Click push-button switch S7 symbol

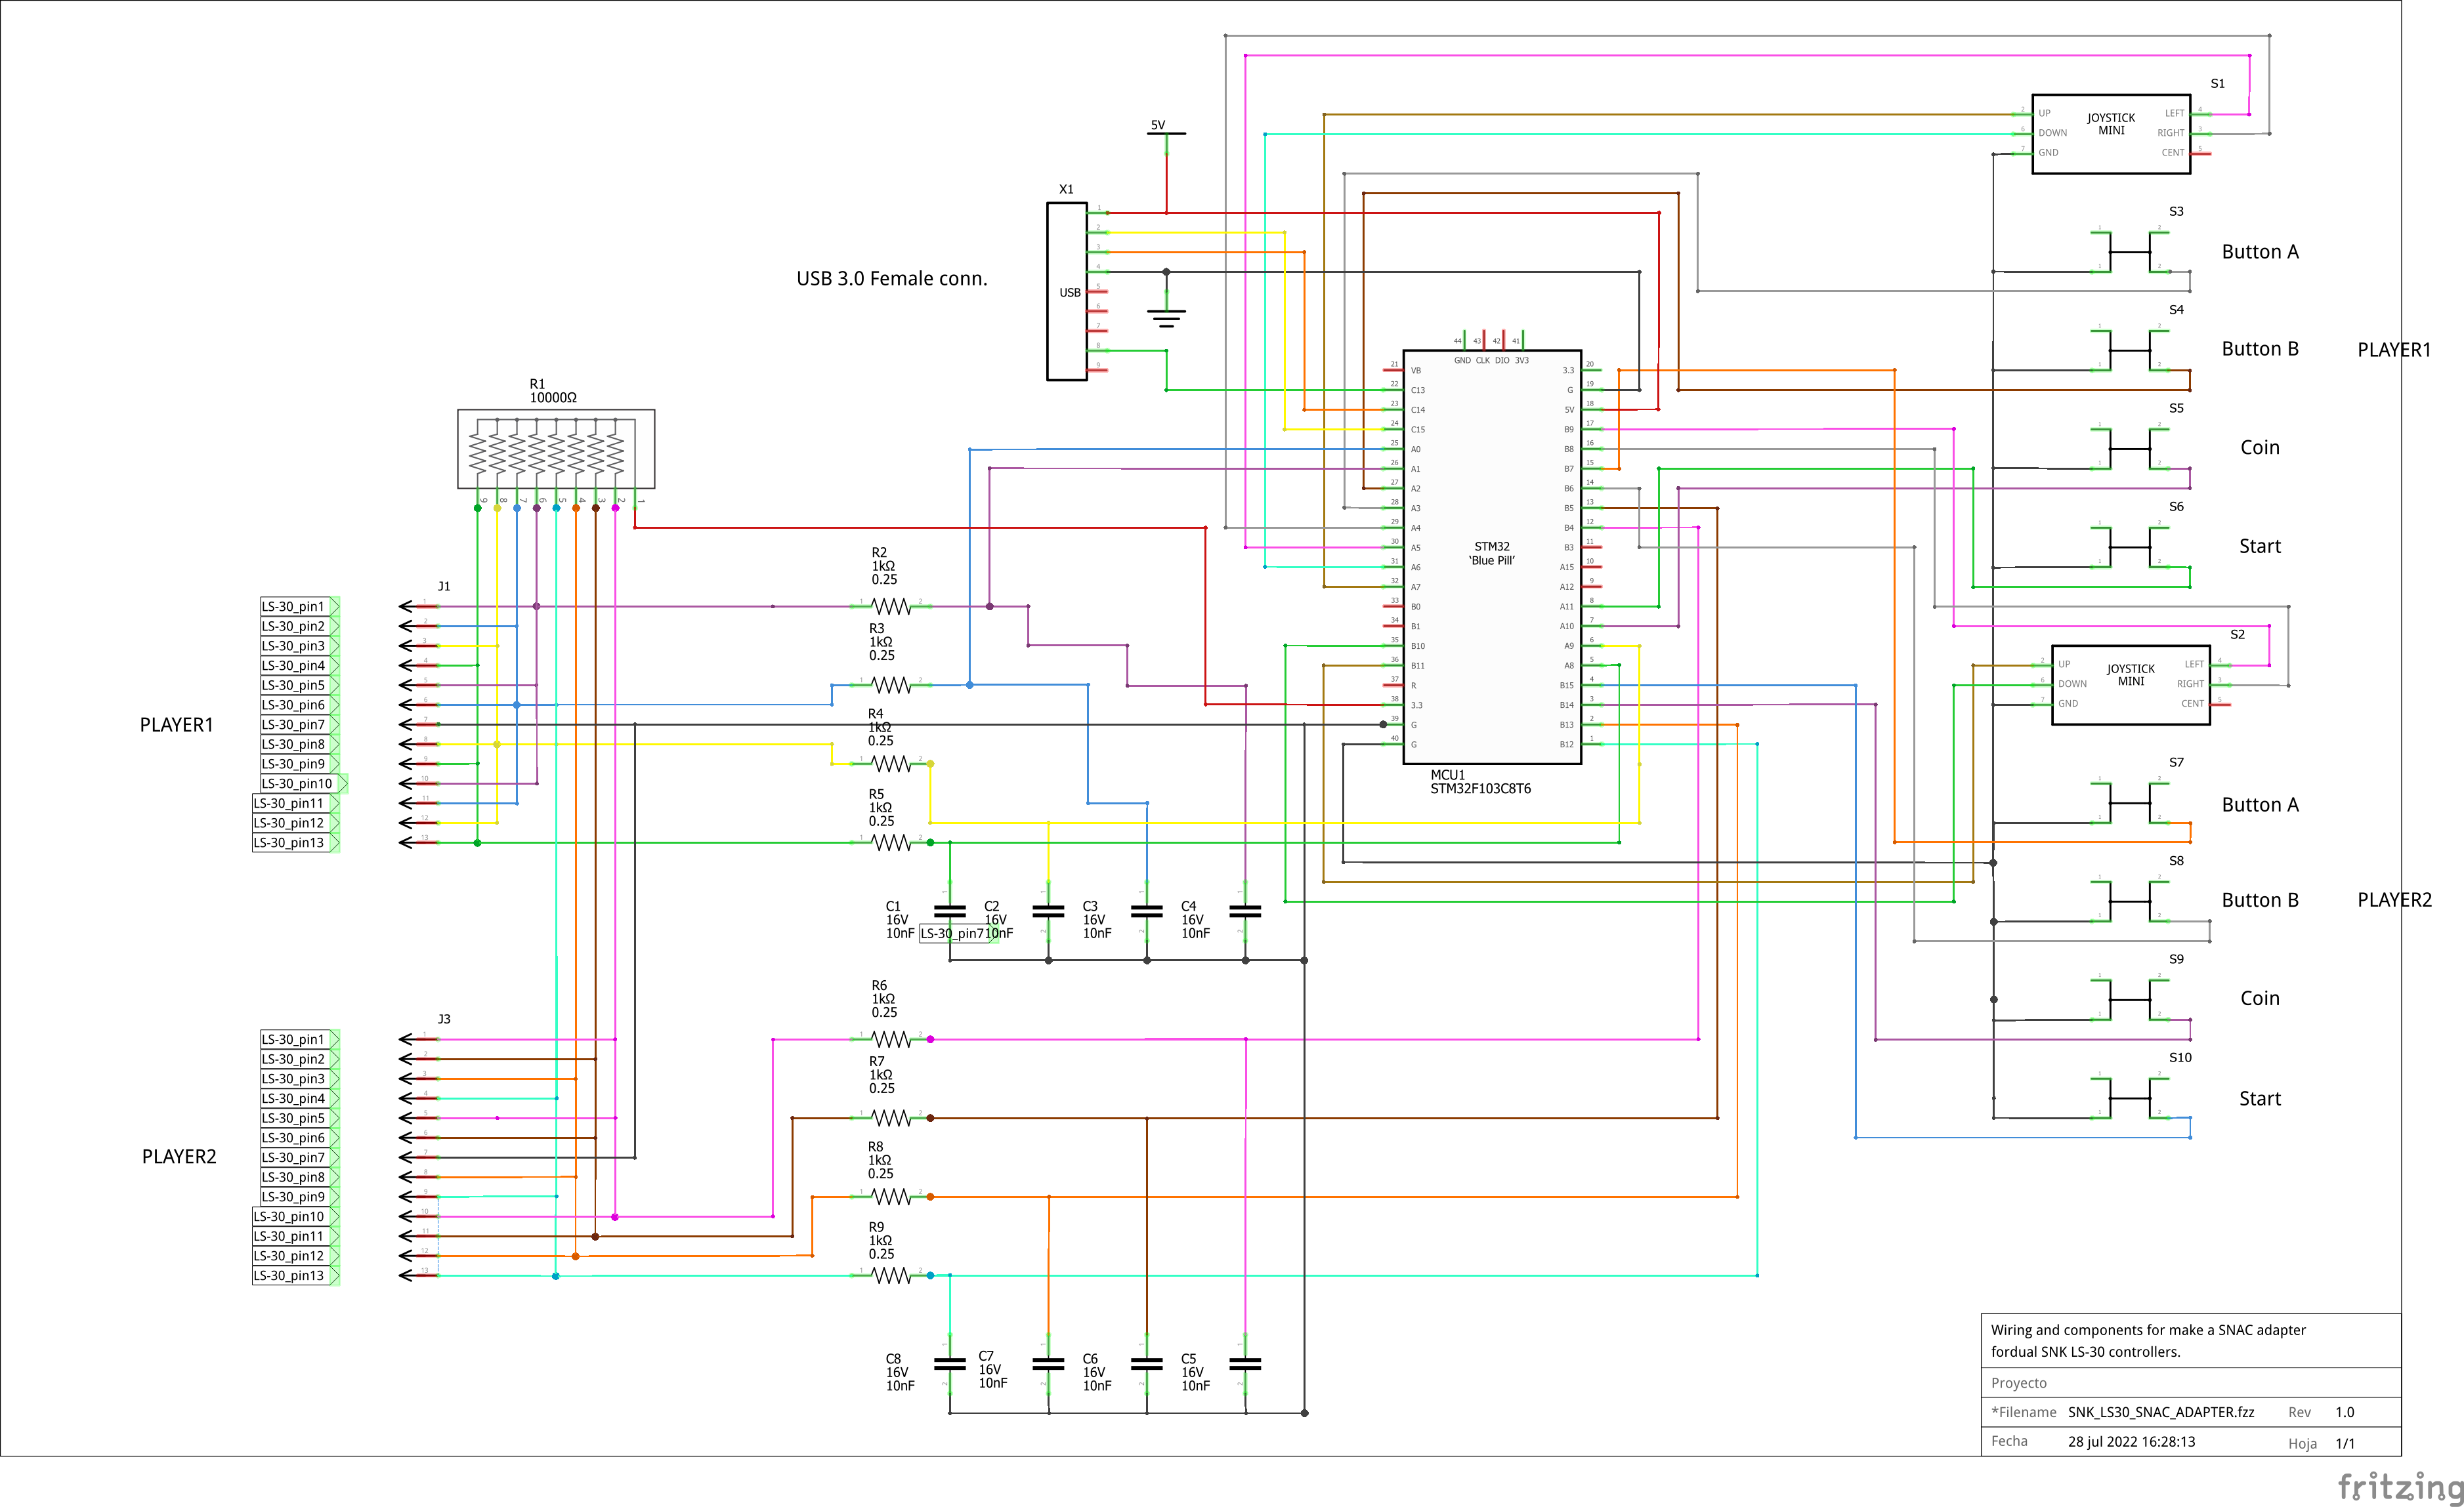[x=2130, y=802]
